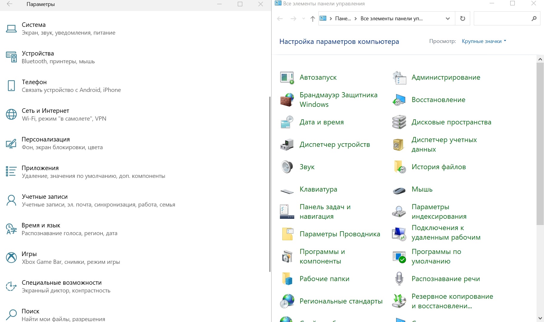Open the Восстановление link

pyautogui.click(x=439, y=100)
